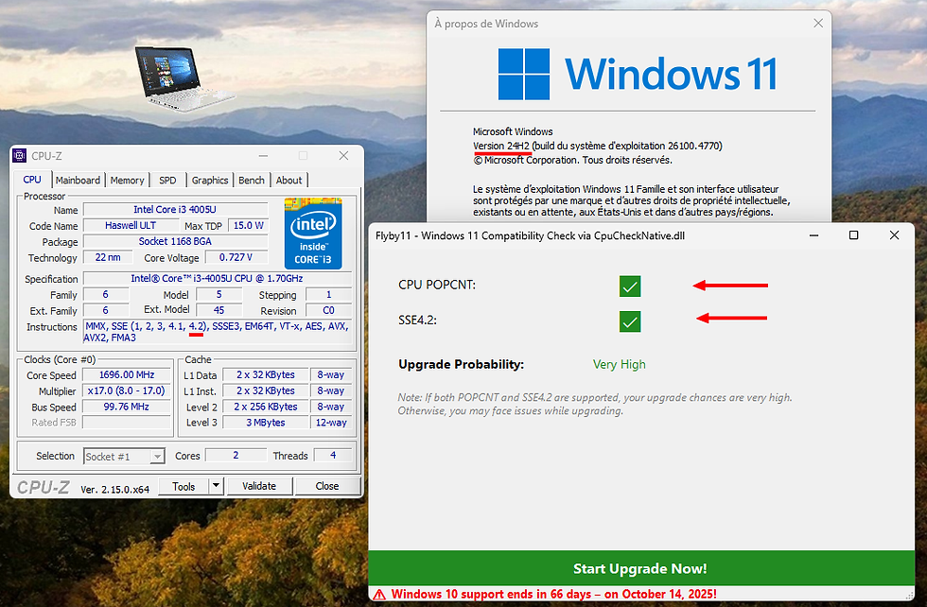Click the Ver. 2.15.0.x64 version label
The width and height of the screenshot is (927, 607).
(114, 490)
